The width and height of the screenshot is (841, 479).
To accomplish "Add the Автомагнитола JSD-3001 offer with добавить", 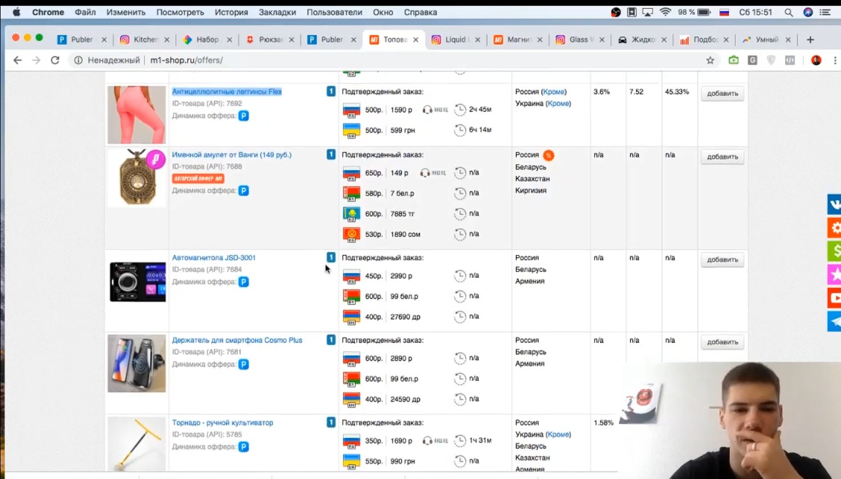I will [722, 259].
